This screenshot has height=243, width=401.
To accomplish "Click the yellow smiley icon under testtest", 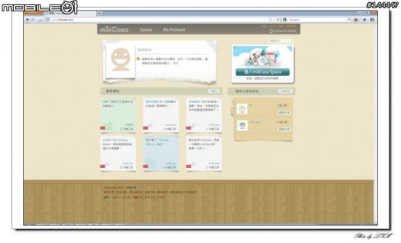I will click(138, 59).
